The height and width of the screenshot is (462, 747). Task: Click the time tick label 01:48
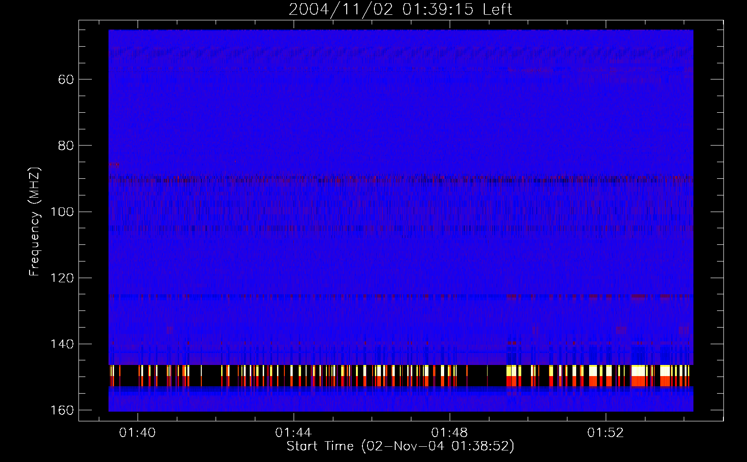(x=450, y=433)
